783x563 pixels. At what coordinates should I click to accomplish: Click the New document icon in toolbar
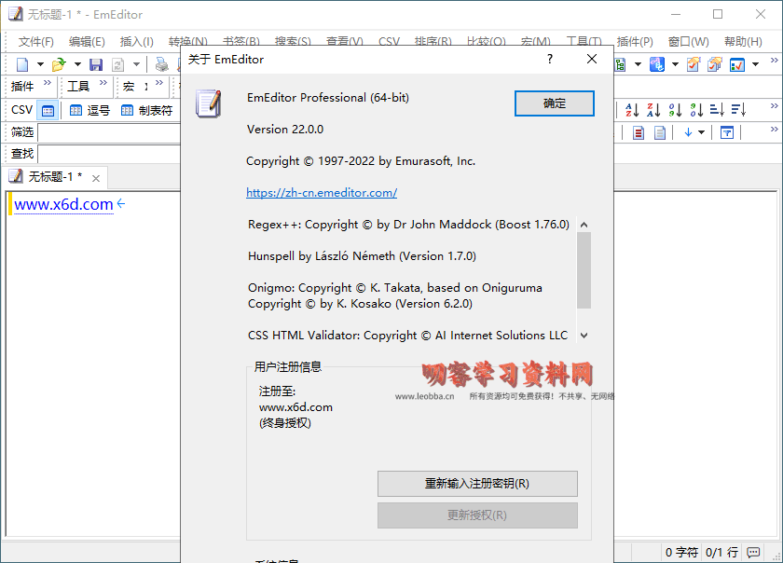coord(22,64)
